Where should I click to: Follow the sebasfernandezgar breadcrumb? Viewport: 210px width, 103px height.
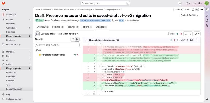pos(84,10)
